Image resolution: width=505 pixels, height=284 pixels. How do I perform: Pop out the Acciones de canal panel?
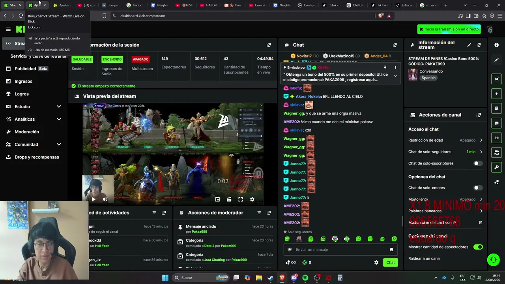479,115
